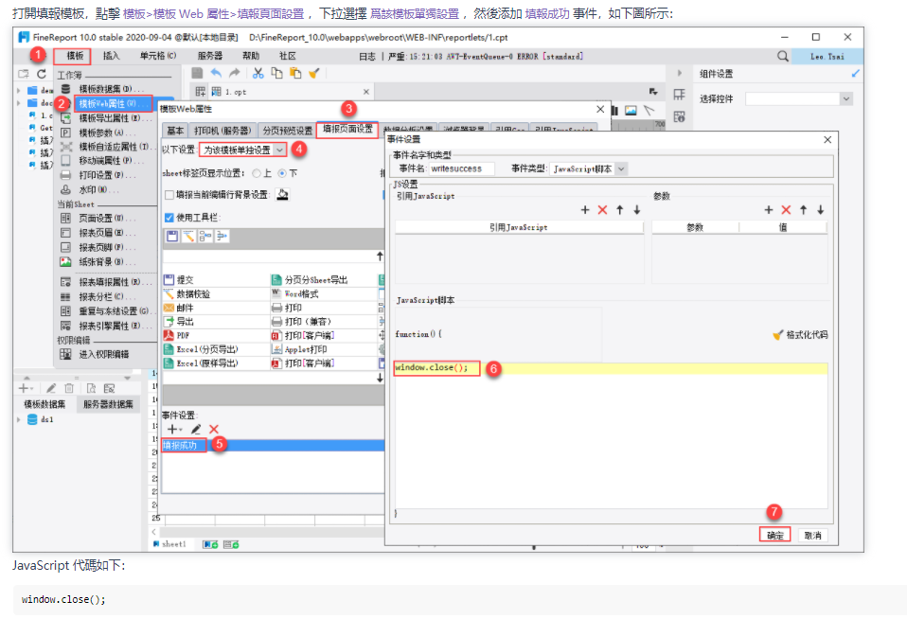Open the 插入 menu

[111, 56]
